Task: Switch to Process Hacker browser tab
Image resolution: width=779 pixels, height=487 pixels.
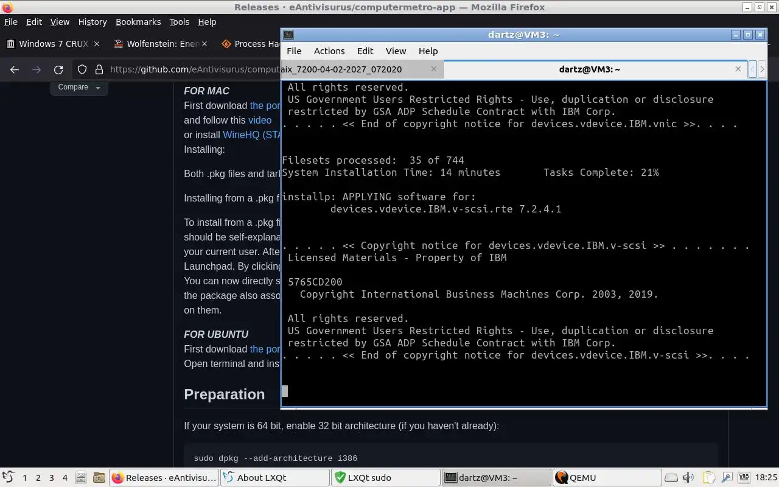Action: click(x=249, y=44)
